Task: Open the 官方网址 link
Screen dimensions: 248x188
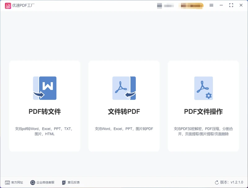Action: point(17,182)
